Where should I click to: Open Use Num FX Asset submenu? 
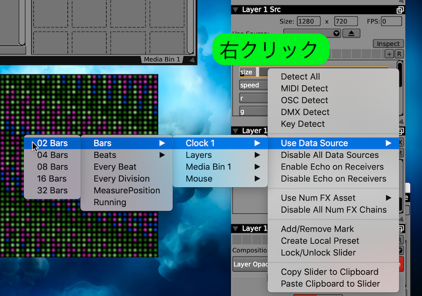[x=333, y=198]
